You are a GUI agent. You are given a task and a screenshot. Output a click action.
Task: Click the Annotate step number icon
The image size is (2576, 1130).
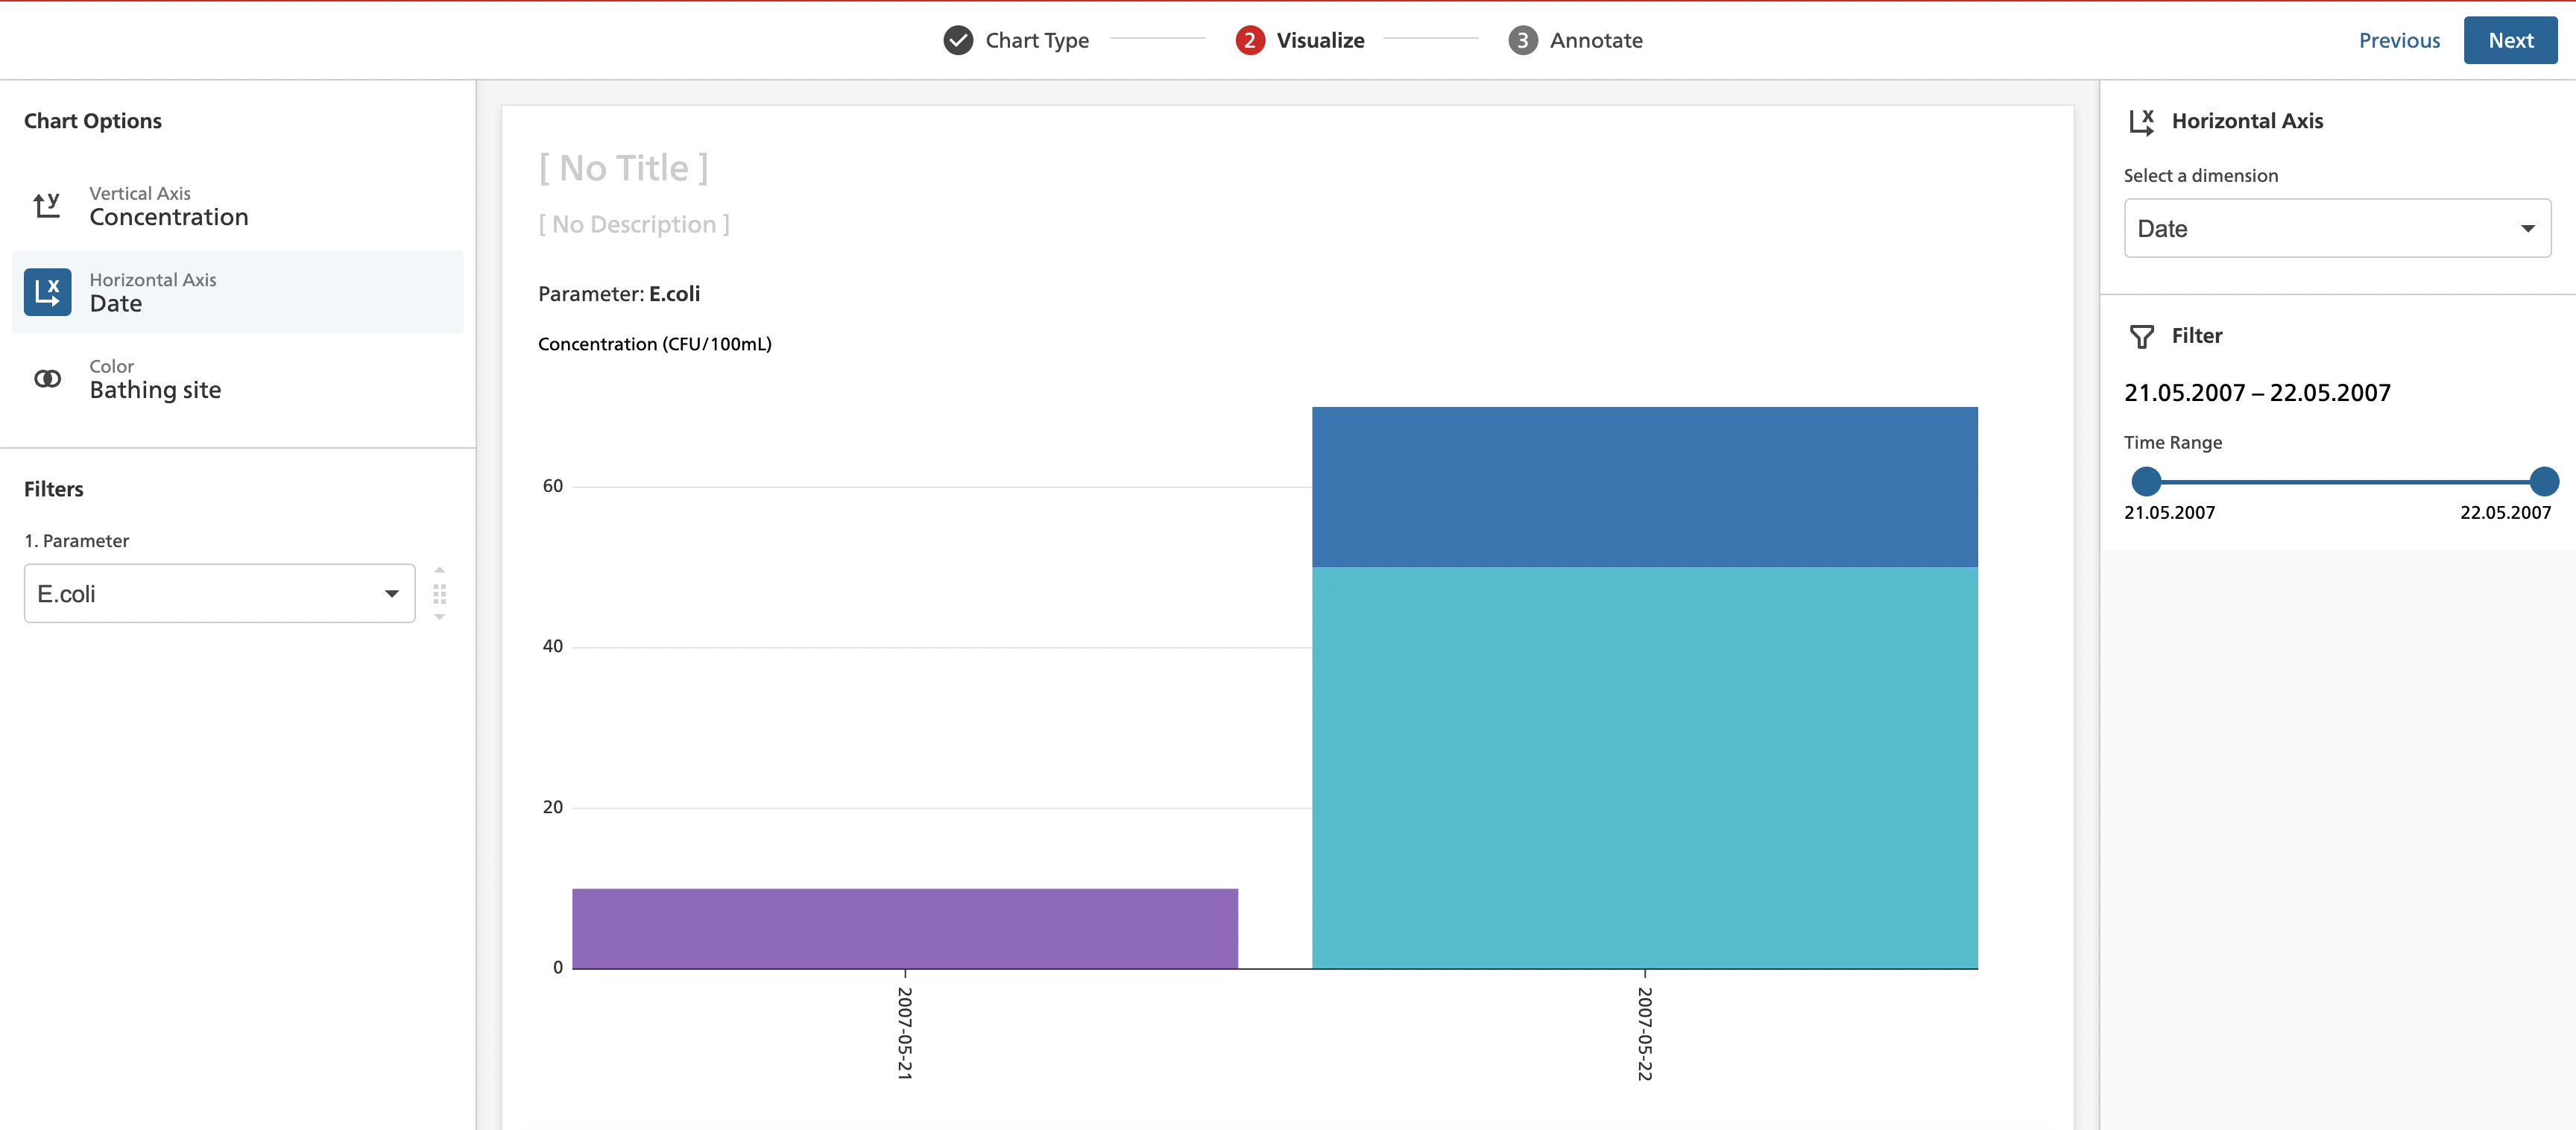click(x=1522, y=40)
